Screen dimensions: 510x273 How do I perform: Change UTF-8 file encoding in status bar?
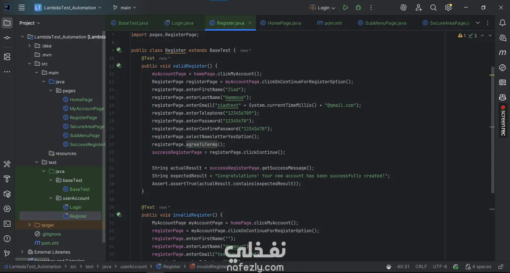tap(440, 267)
